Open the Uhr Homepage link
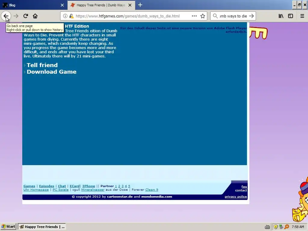 coord(36,190)
